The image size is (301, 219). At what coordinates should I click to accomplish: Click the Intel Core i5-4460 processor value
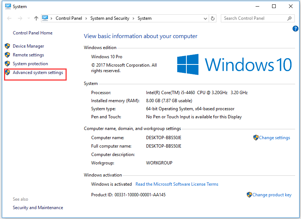197,93
